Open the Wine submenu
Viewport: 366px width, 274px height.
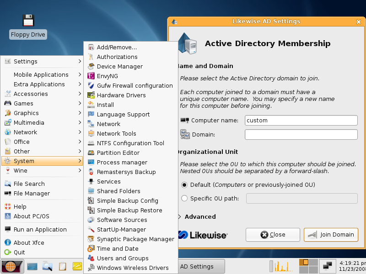(42, 170)
